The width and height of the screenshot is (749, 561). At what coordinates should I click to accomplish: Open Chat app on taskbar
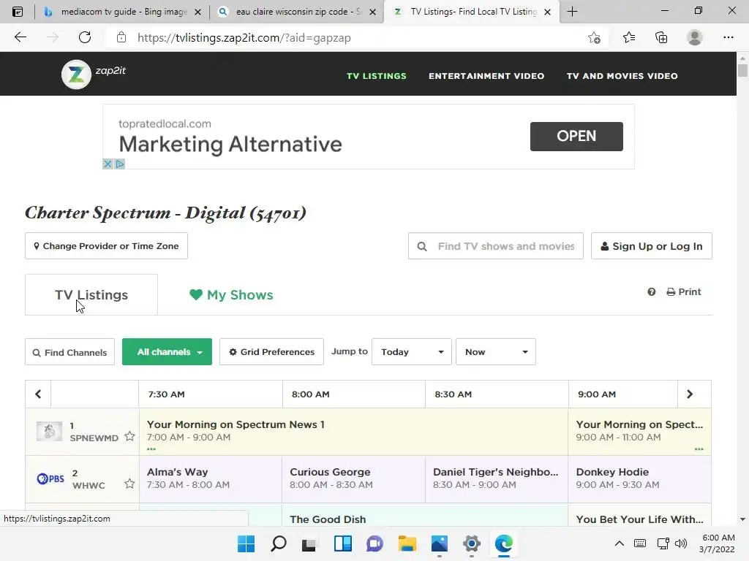pyautogui.click(x=375, y=543)
